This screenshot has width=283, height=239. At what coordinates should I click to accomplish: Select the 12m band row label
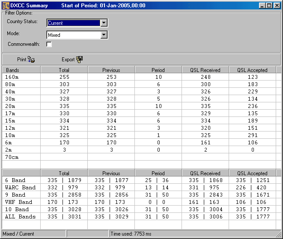point(10,128)
